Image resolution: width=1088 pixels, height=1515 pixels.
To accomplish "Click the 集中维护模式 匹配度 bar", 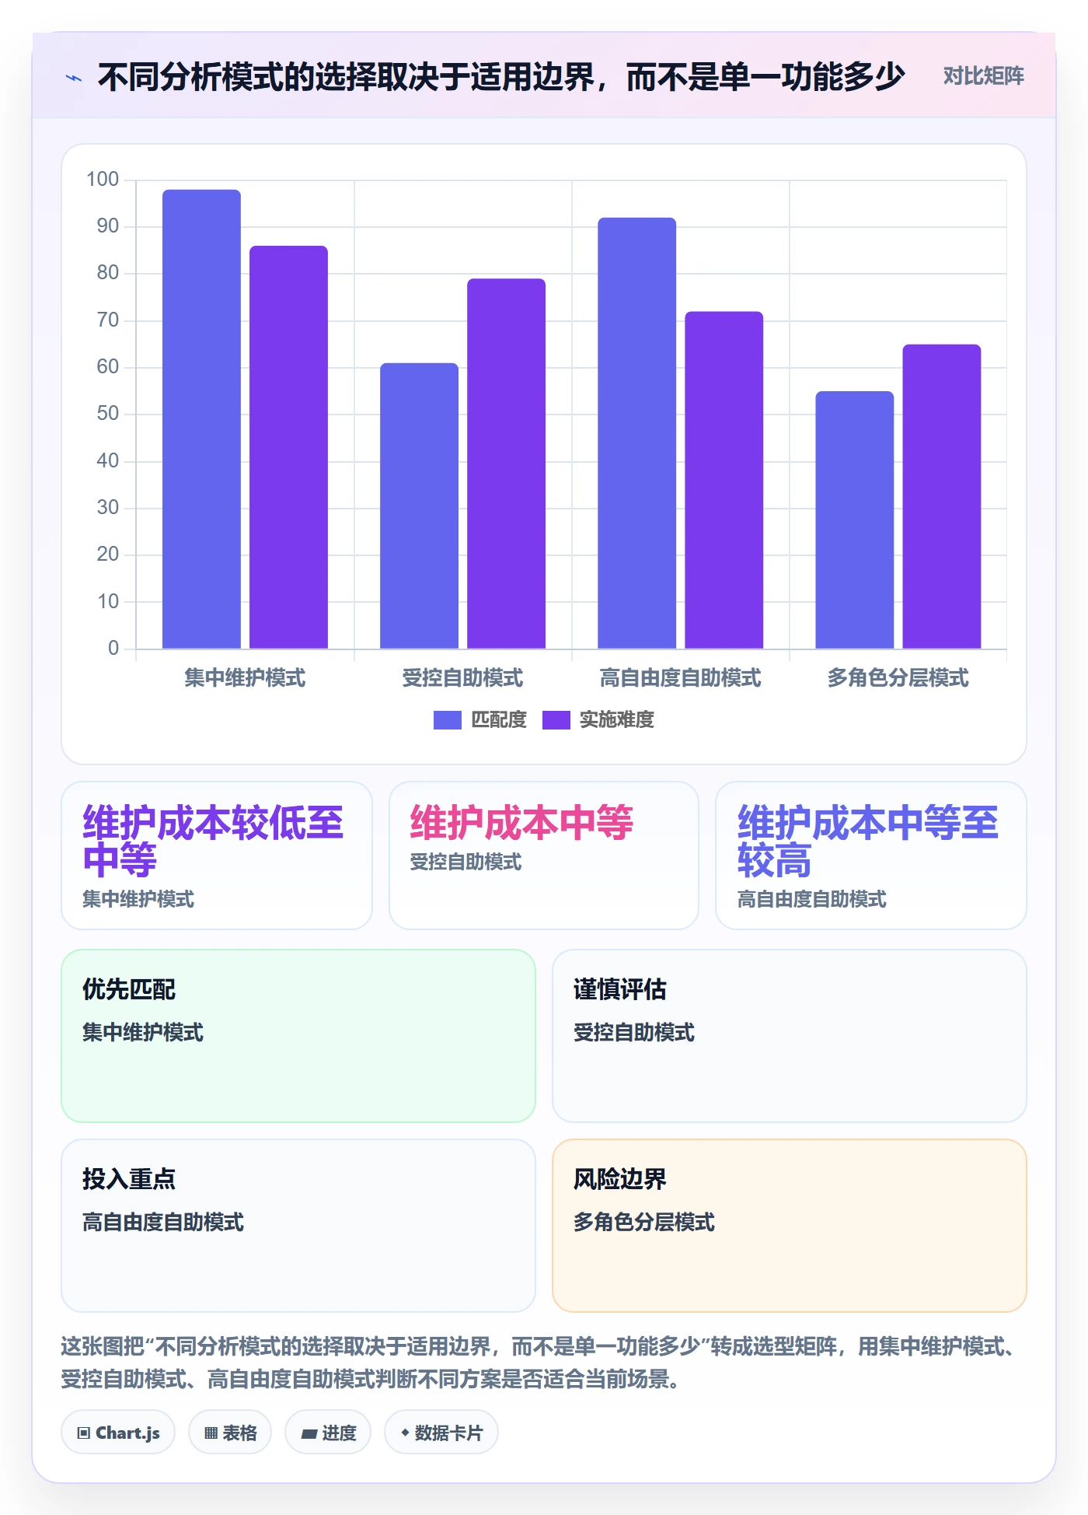I will click(x=201, y=419).
